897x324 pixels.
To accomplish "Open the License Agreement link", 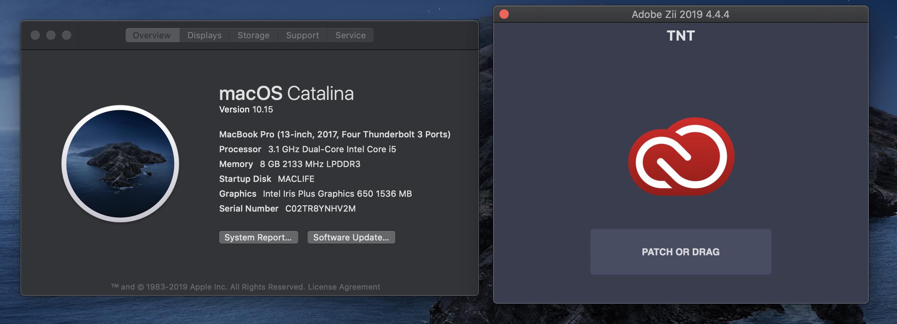I will (344, 287).
